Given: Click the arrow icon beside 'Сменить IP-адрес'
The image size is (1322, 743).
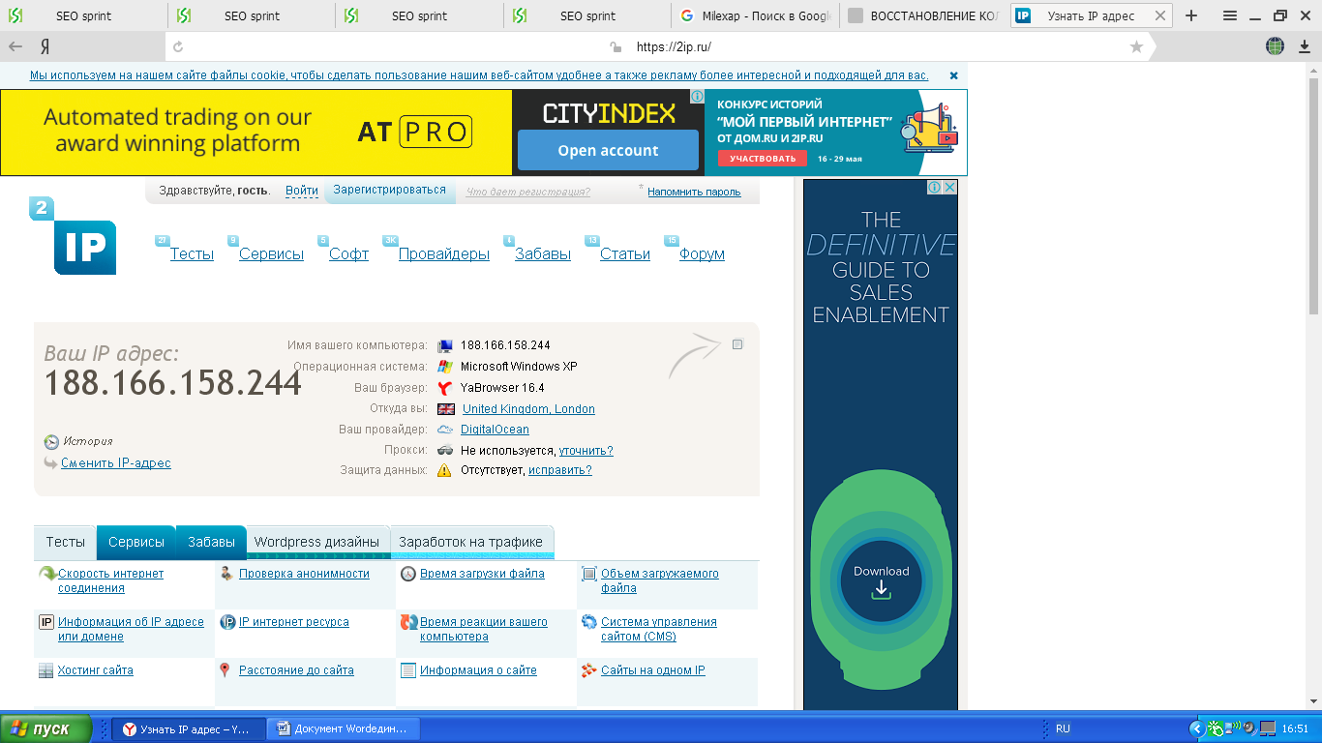Looking at the screenshot, I should 51,463.
